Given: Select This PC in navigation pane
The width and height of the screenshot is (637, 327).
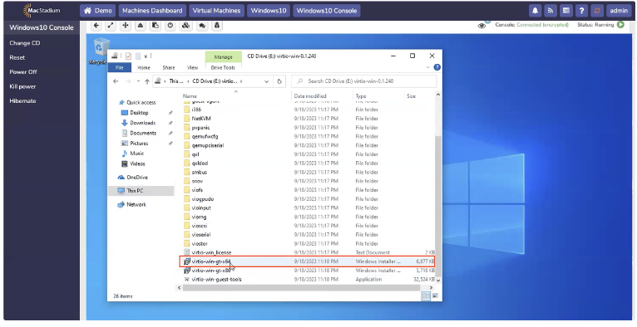Looking at the screenshot, I should [x=141, y=191].
